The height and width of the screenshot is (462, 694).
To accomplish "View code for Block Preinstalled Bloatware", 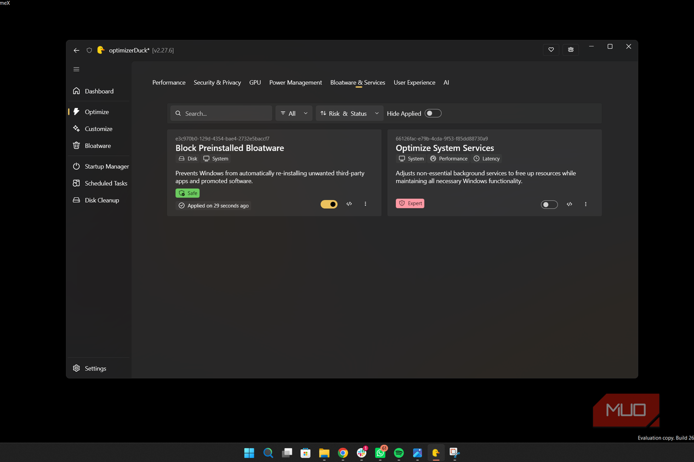I will pyautogui.click(x=349, y=204).
